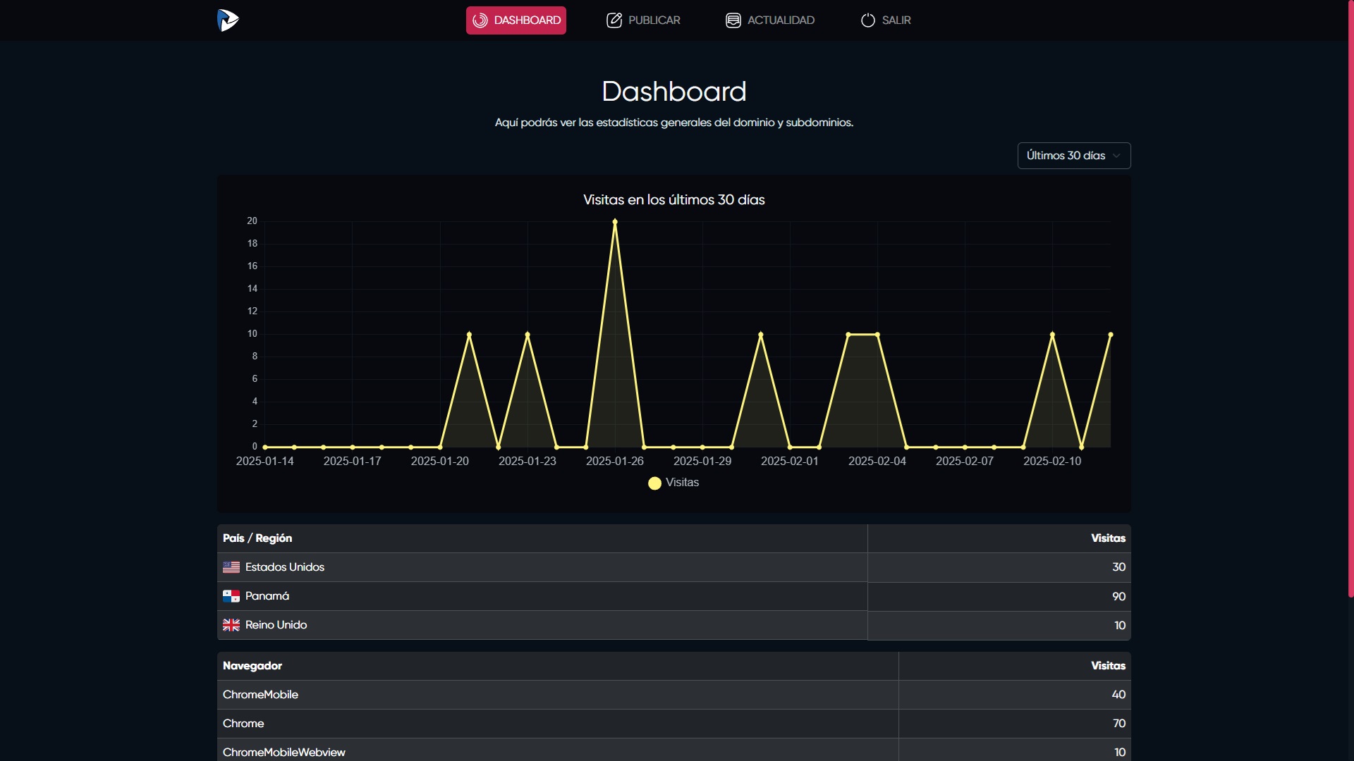Select the Panamá row label

click(267, 596)
